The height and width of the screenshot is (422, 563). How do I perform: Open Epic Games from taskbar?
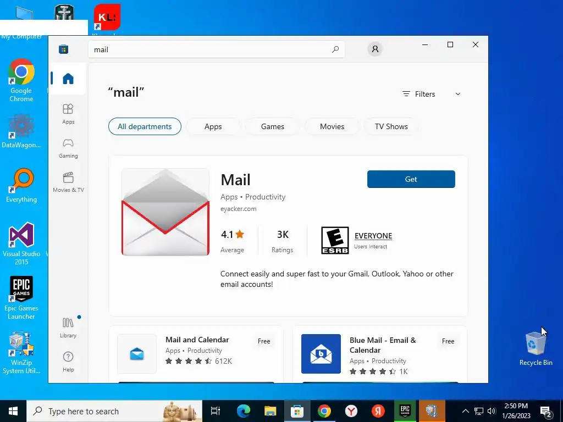point(405,411)
